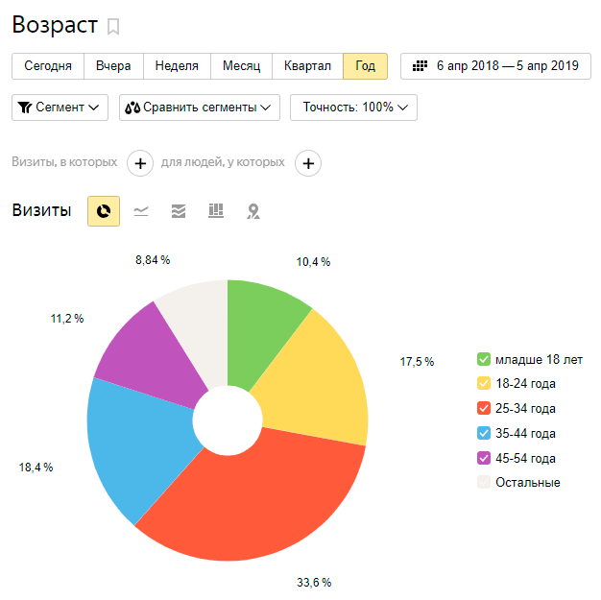This screenshot has width=601, height=600.
Task: Click the 8,84 % label
Action: (x=153, y=260)
